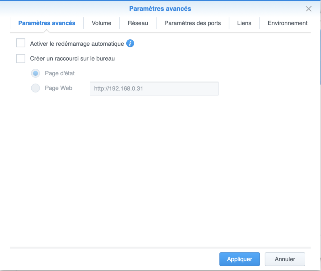321x271 pixels.
Task: Switch to the Liens tab
Action: coord(244,23)
